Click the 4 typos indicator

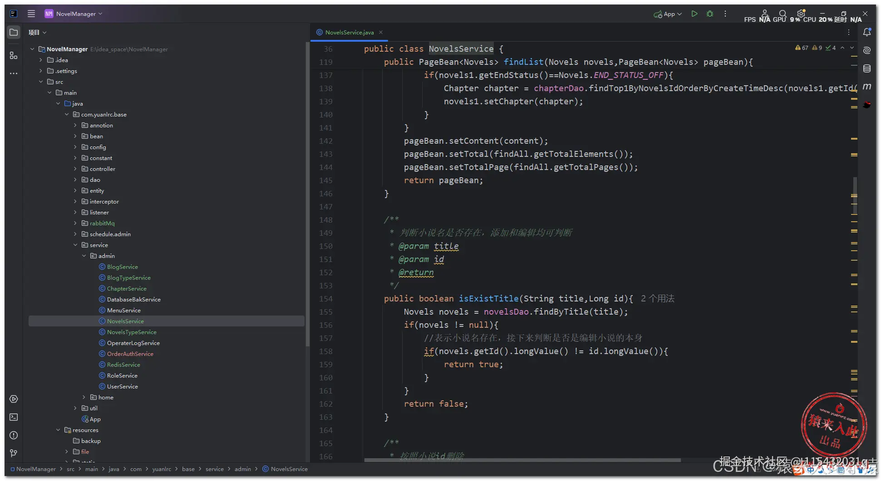pyautogui.click(x=831, y=48)
